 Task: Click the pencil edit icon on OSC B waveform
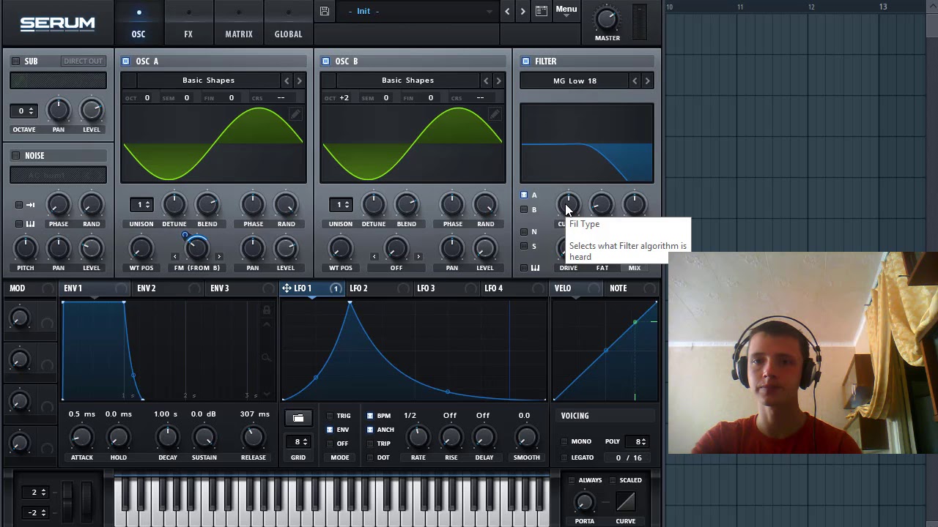[x=495, y=114]
